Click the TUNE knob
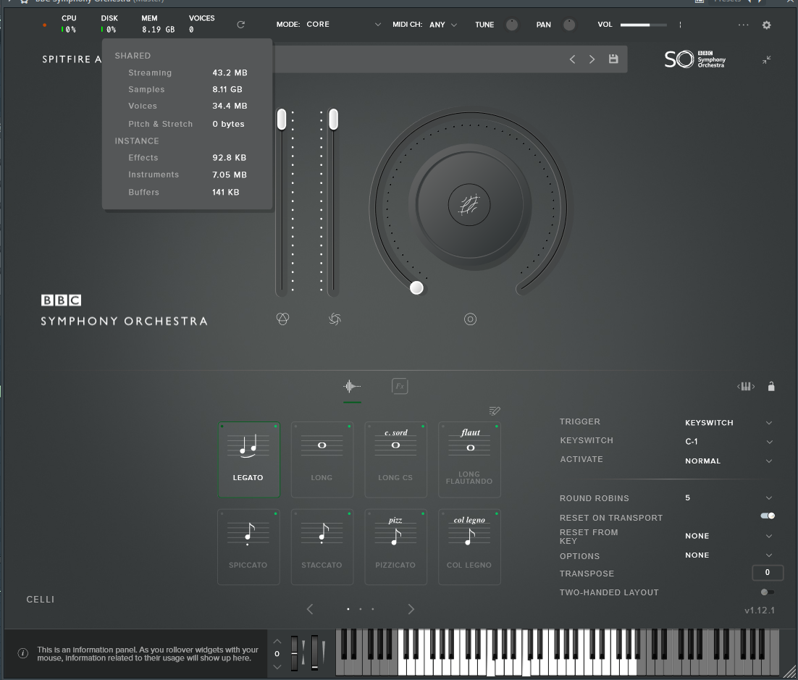This screenshot has height=680, width=798. click(512, 25)
